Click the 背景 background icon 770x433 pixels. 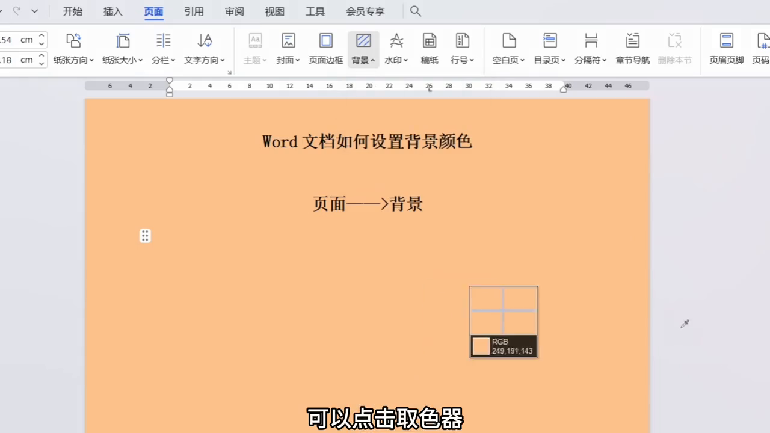point(363,41)
